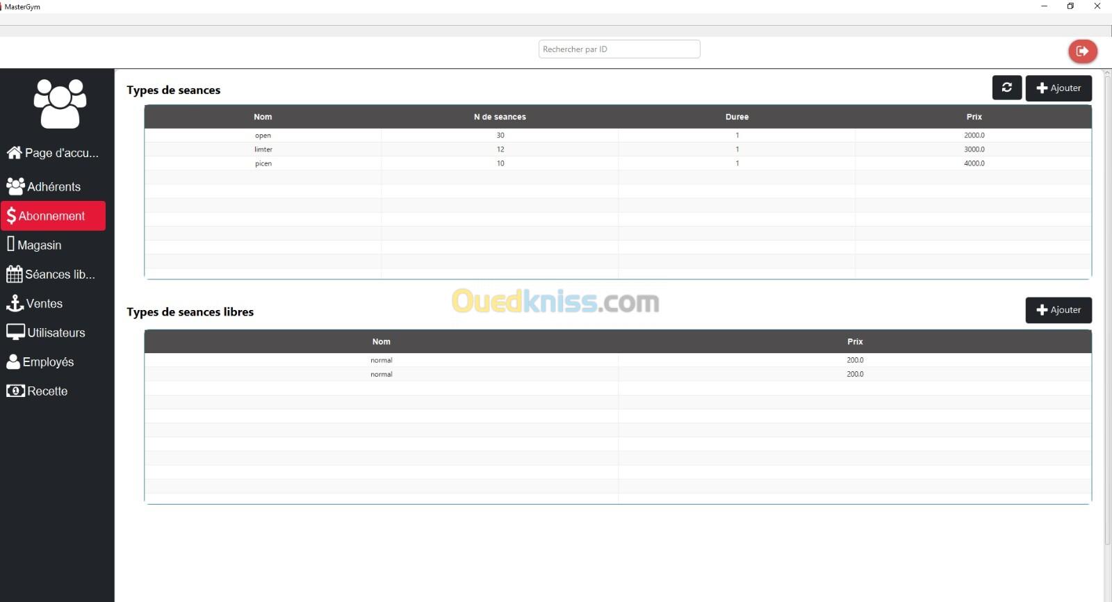Focus the Rechercher par ID field

click(619, 49)
